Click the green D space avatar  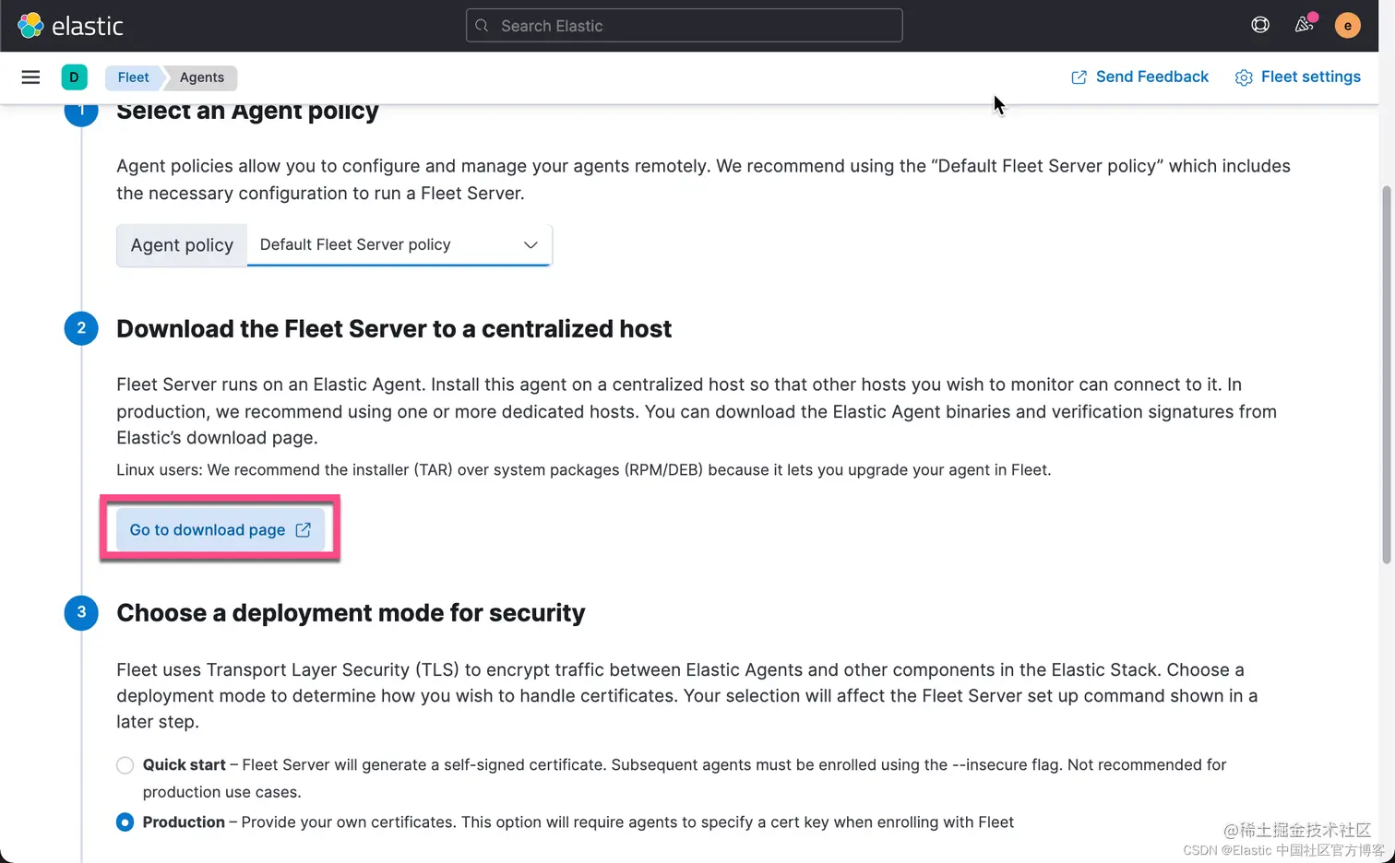pyautogui.click(x=74, y=77)
